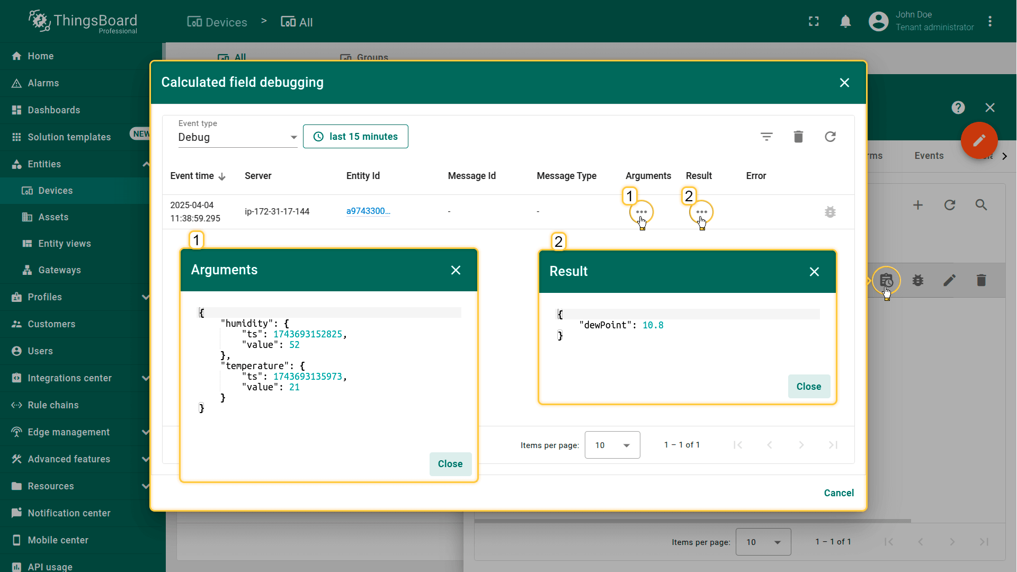The width and height of the screenshot is (1017, 572).
Task: Refresh the debug events list
Action: click(830, 137)
